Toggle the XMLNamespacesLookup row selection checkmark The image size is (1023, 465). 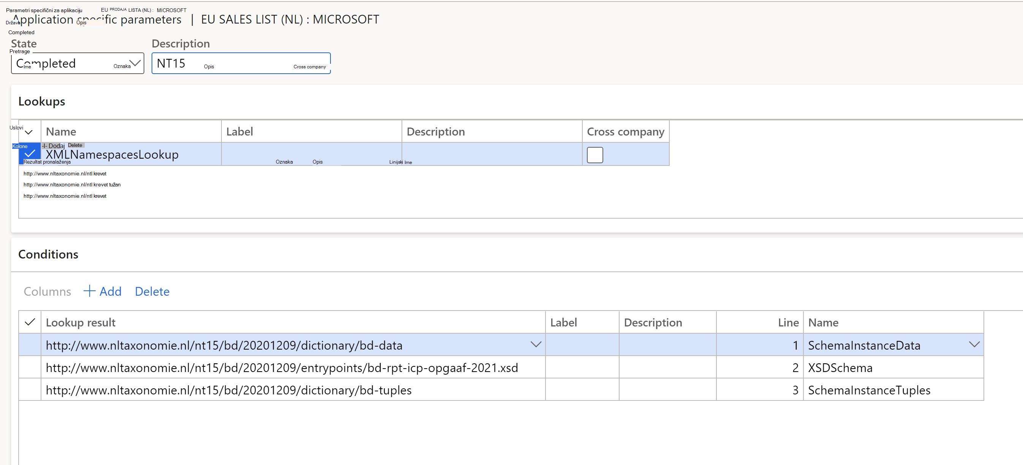tap(30, 154)
